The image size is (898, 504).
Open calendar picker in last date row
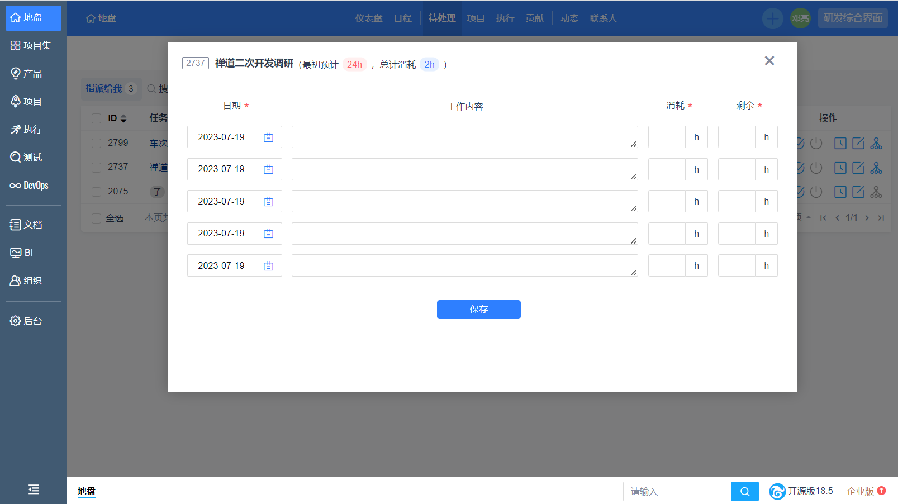coord(268,266)
